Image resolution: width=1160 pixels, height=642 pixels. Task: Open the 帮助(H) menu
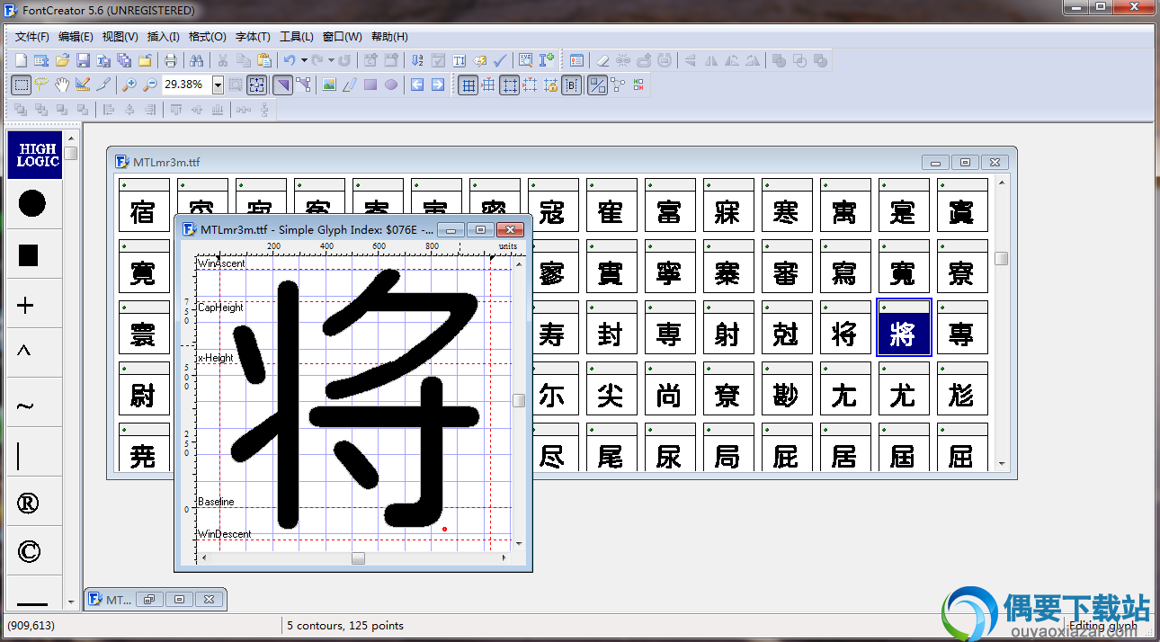tap(389, 37)
